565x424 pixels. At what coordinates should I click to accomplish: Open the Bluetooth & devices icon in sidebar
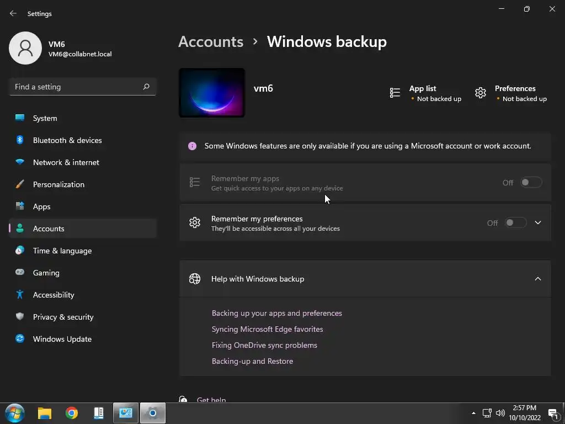pyautogui.click(x=20, y=140)
